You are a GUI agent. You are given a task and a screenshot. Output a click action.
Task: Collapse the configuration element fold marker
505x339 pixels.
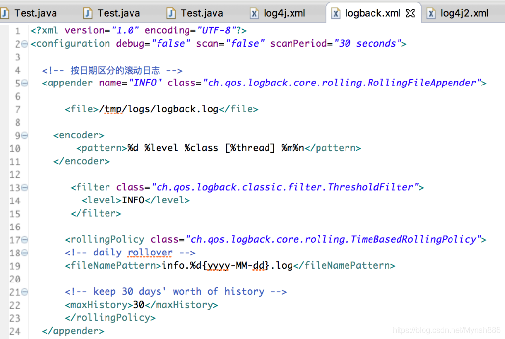coord(24,44)
